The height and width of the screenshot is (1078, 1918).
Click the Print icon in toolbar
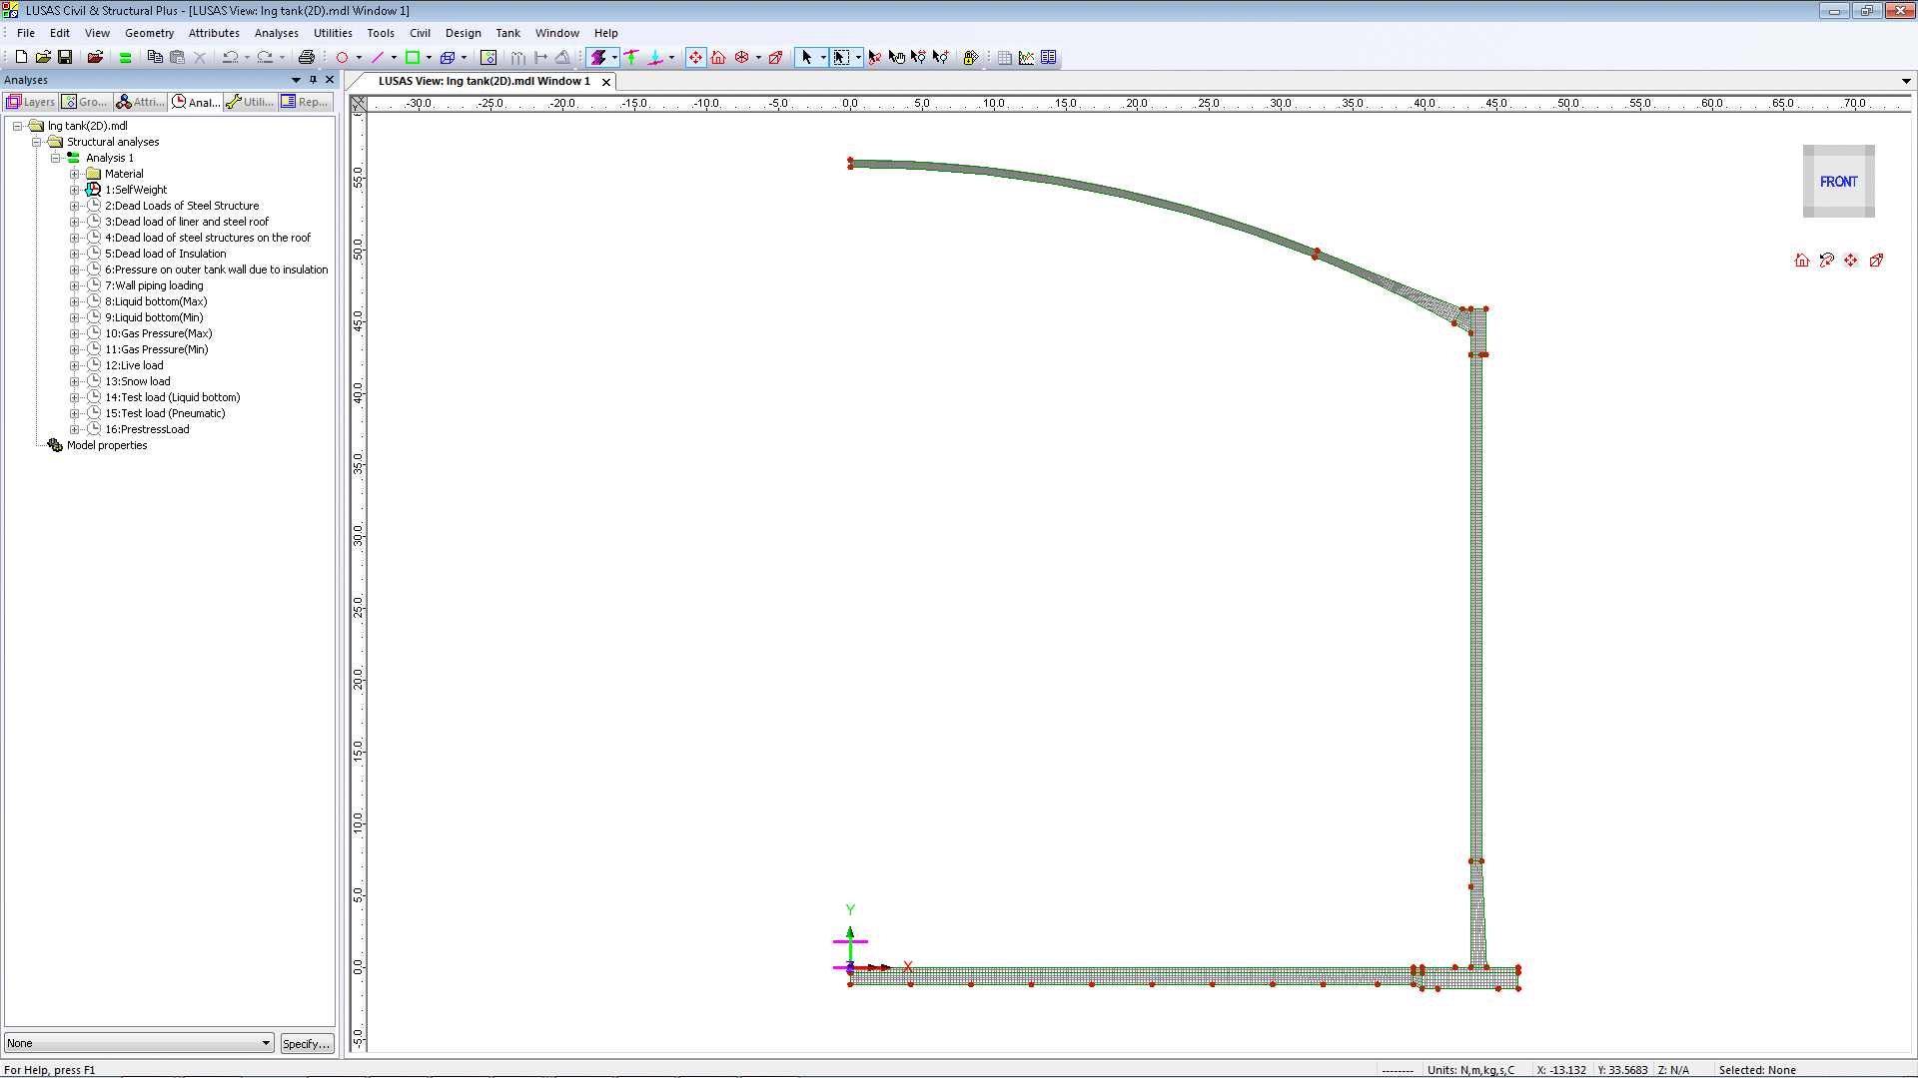(307, 57)
